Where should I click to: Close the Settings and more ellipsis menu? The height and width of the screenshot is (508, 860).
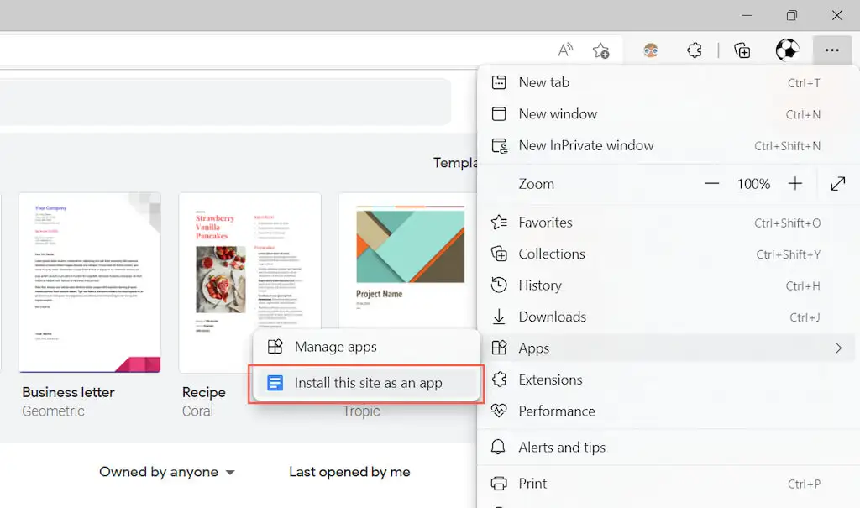click(832, 50)
